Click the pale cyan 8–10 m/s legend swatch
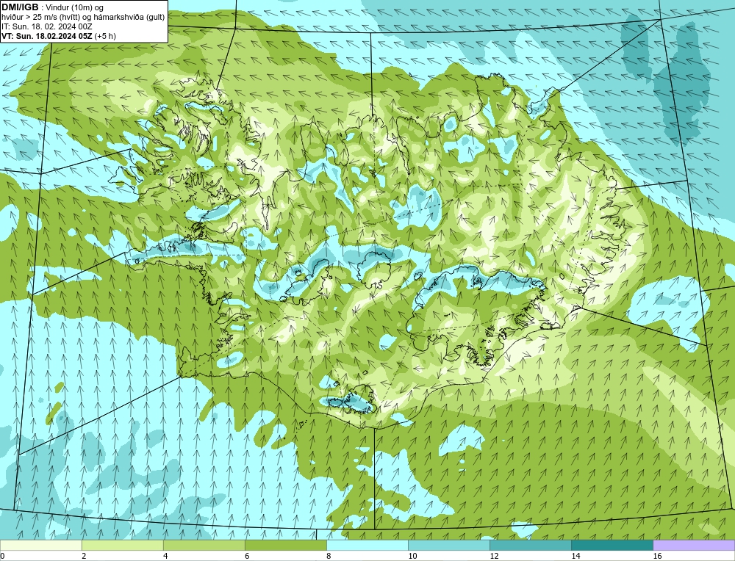Viewport: 735px width, 561px height. click(367, 545)
